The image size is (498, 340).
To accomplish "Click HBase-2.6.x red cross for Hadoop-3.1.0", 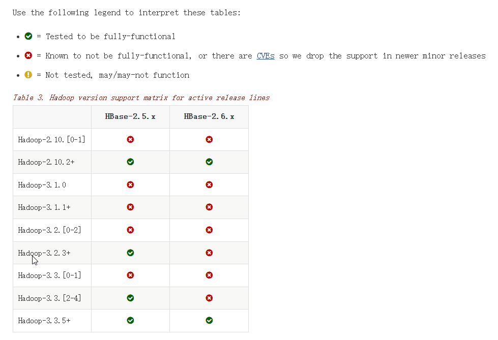I will (x=209, y=184).
